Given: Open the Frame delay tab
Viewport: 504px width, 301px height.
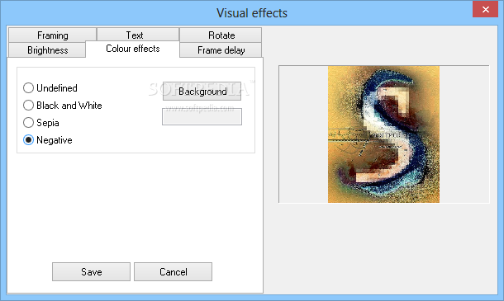Looking at the screenshot, I should click(x=221, y=50).
